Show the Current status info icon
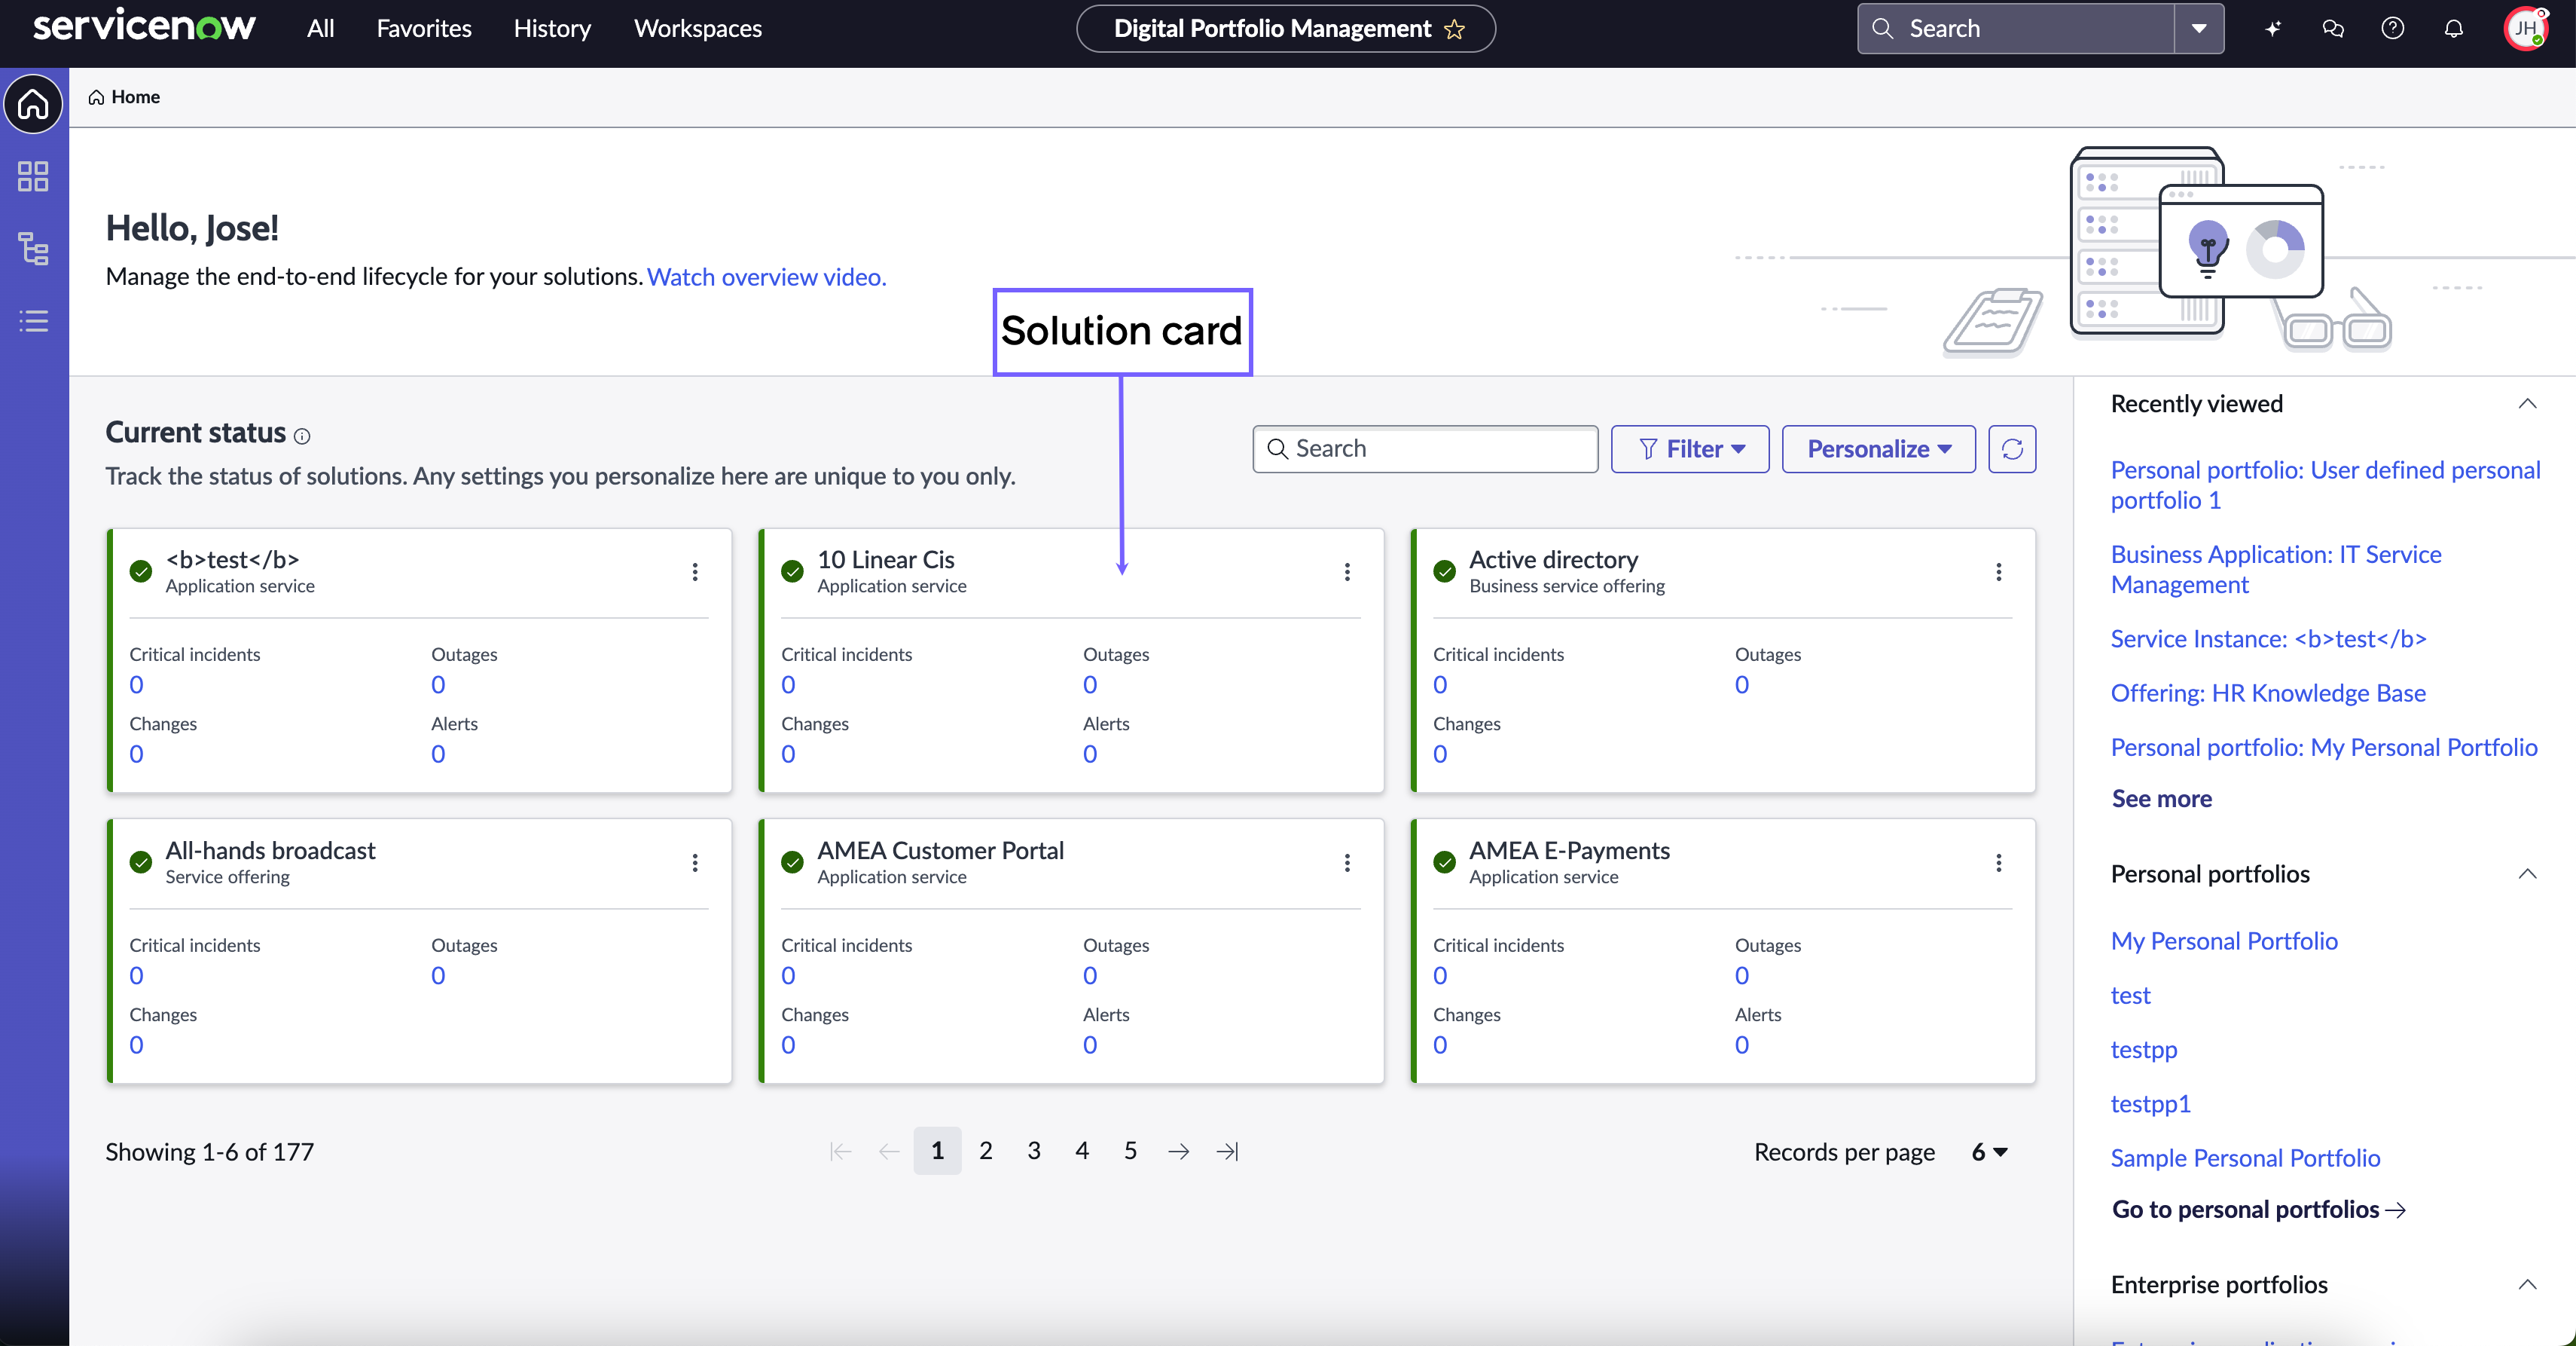2576x1346 pixels. point(302,436)
